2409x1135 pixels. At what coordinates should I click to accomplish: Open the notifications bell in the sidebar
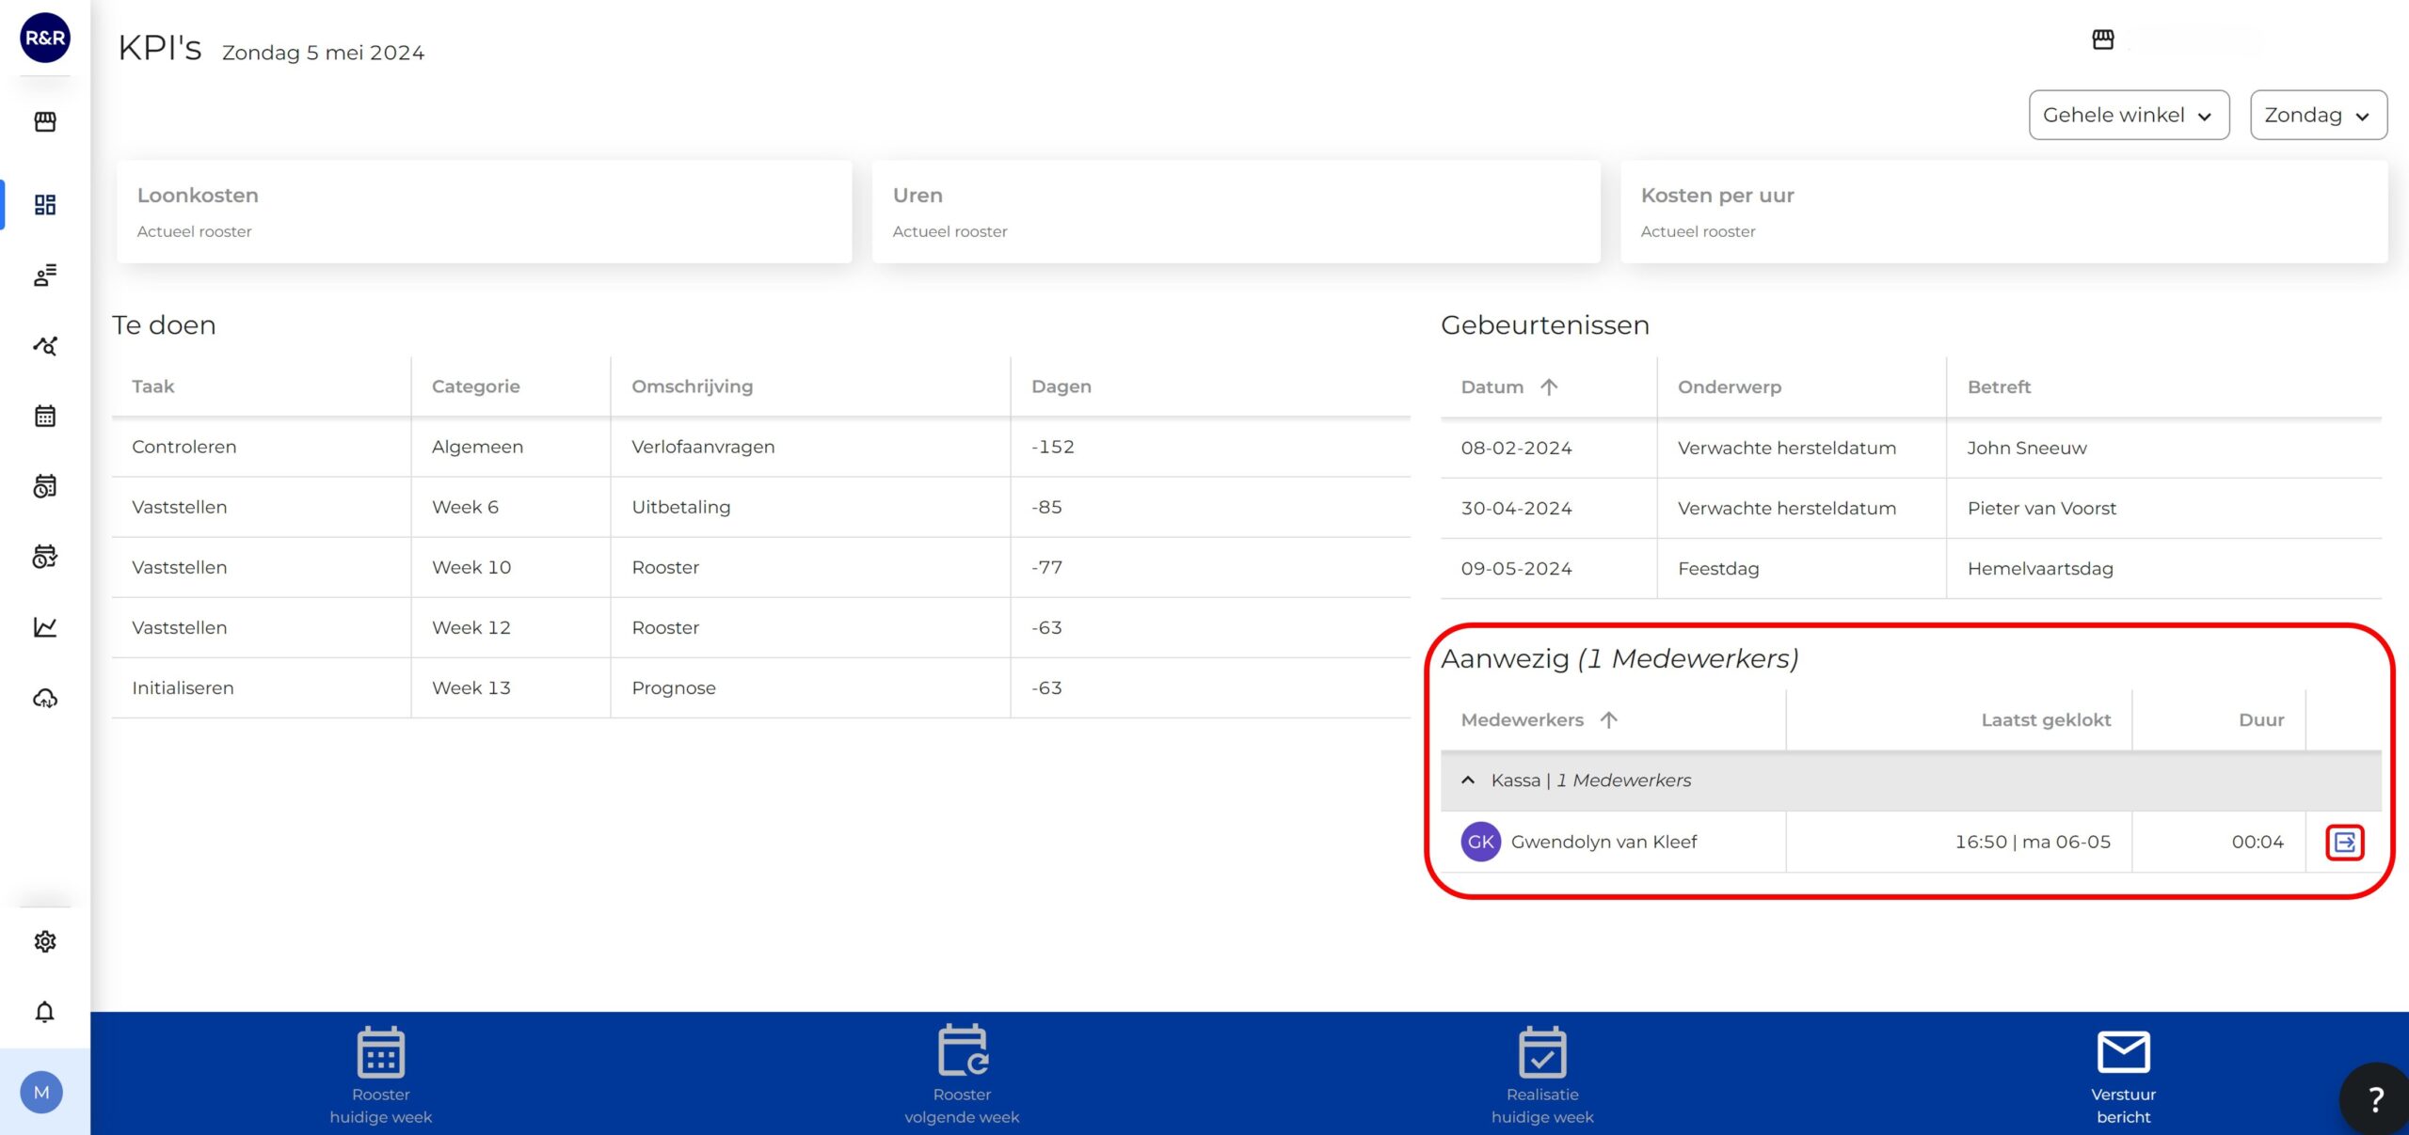pyautogui.click(x=44, y=1012)
